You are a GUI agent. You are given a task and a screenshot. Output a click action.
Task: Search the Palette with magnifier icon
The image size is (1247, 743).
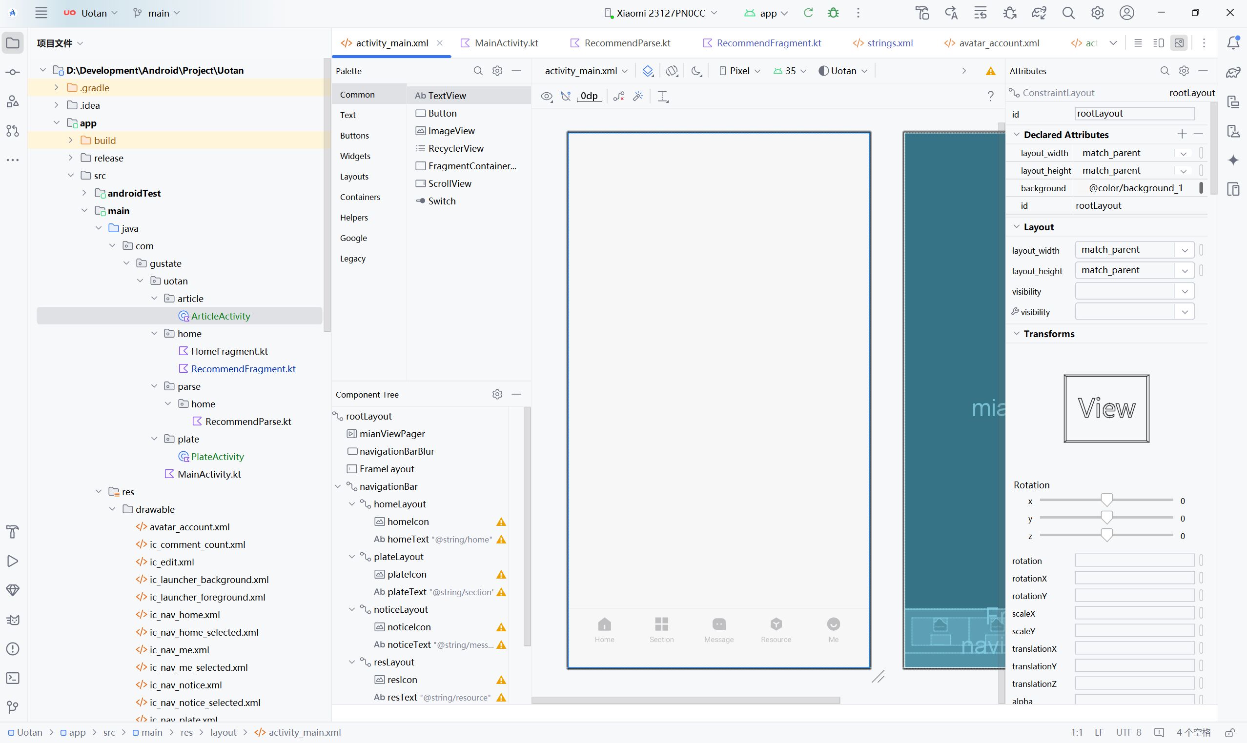[478, 71]
